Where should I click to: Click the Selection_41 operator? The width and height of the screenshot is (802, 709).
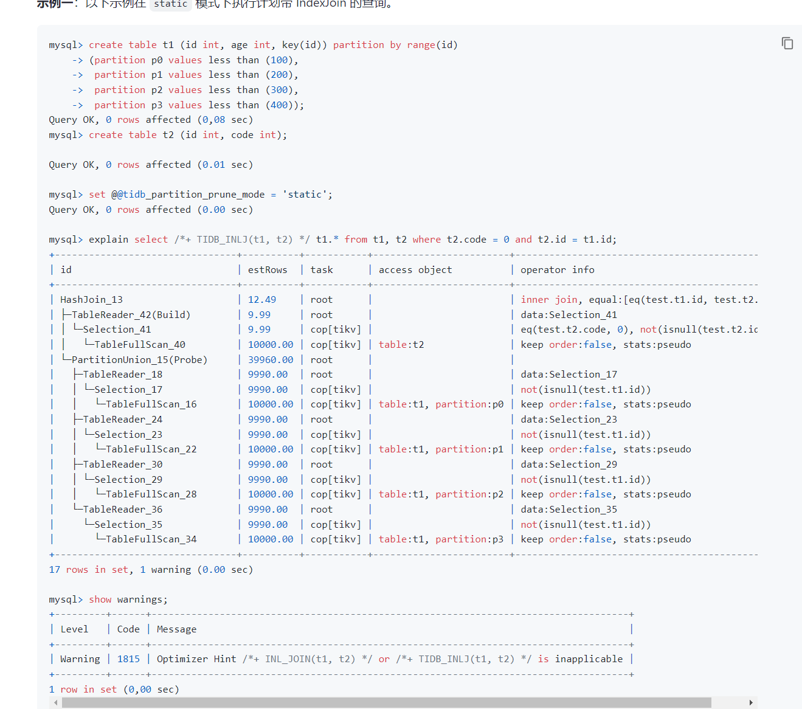[x=117, y=330]
